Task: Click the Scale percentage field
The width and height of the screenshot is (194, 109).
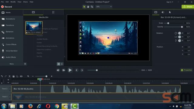Action: pos(187,23)
